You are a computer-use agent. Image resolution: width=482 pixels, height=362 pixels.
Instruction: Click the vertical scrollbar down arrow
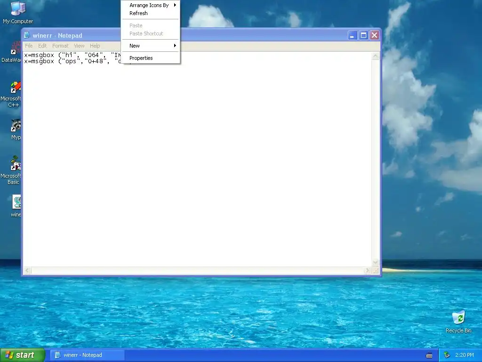tap(375, 263)
